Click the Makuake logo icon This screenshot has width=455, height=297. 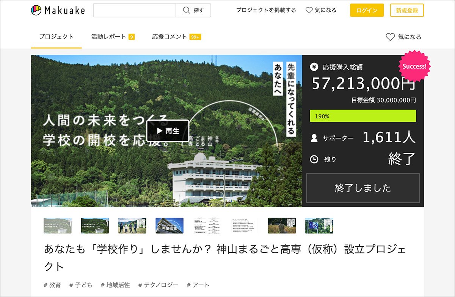tap(36, 10)
